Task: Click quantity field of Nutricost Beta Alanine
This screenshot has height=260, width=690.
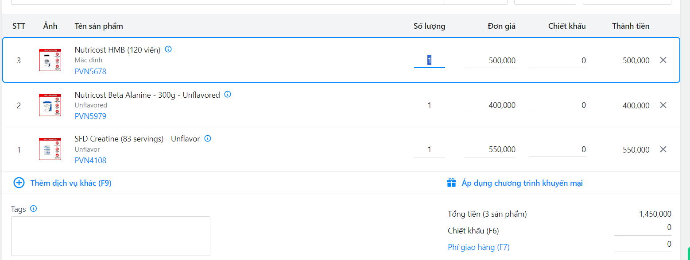Action: [430, 105]
